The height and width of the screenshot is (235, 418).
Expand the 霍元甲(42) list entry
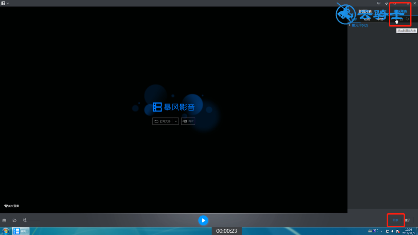click(350, 25)
